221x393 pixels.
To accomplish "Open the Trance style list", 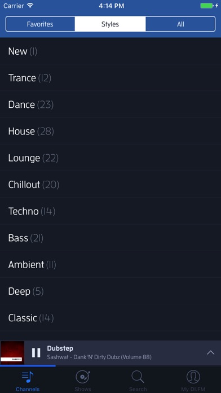I will click(x=111, y=78).
